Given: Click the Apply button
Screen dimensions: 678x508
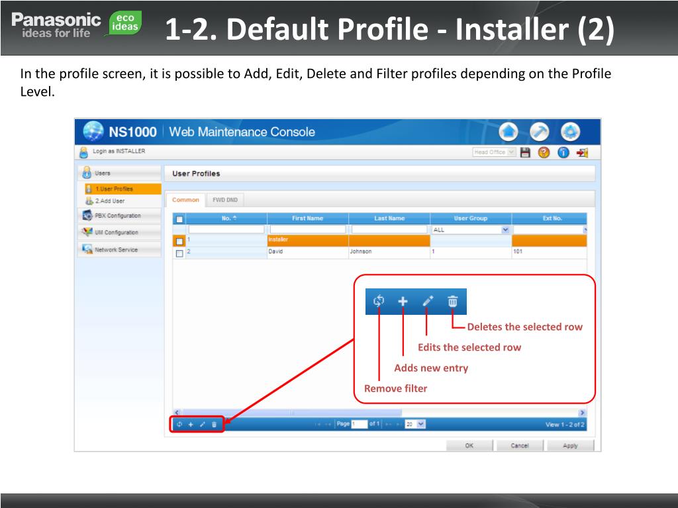Looking at the screenshot, I should tap(570, 445).
